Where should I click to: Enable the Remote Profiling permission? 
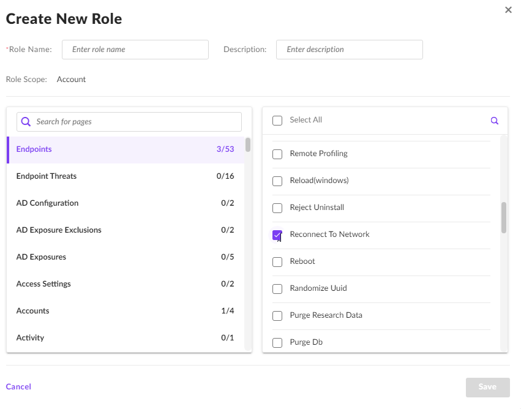click(277, 154)
